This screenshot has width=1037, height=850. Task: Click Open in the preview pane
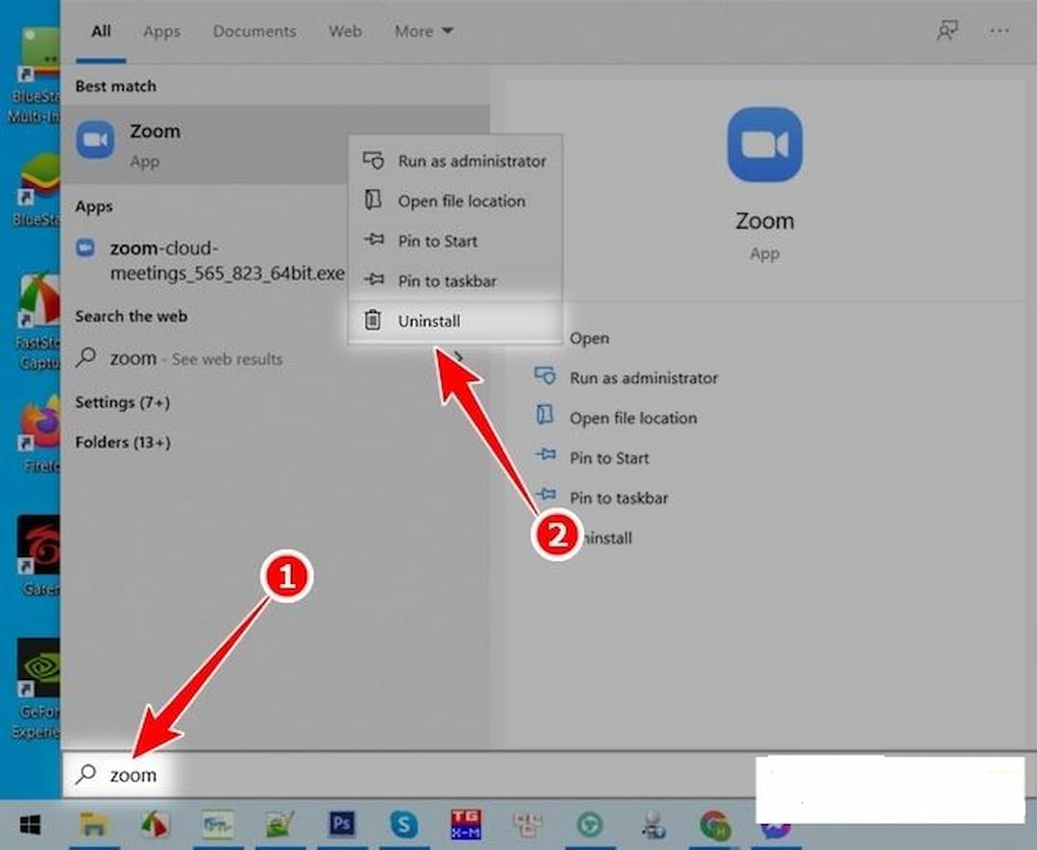(x=590, y=338)
